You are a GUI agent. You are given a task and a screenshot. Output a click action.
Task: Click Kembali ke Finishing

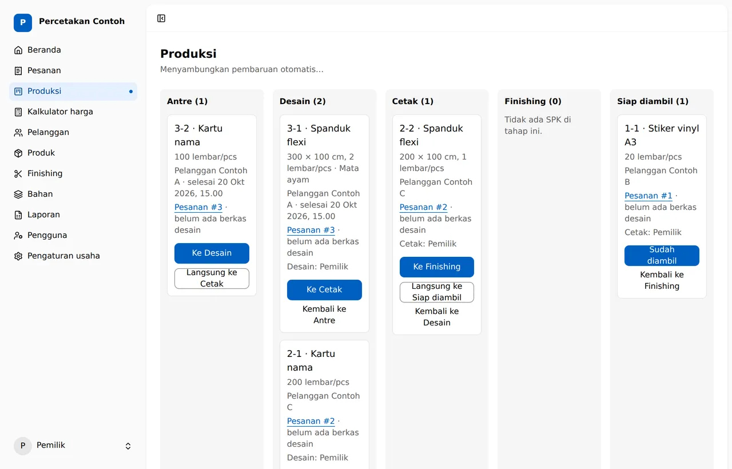tap(662, 280)
